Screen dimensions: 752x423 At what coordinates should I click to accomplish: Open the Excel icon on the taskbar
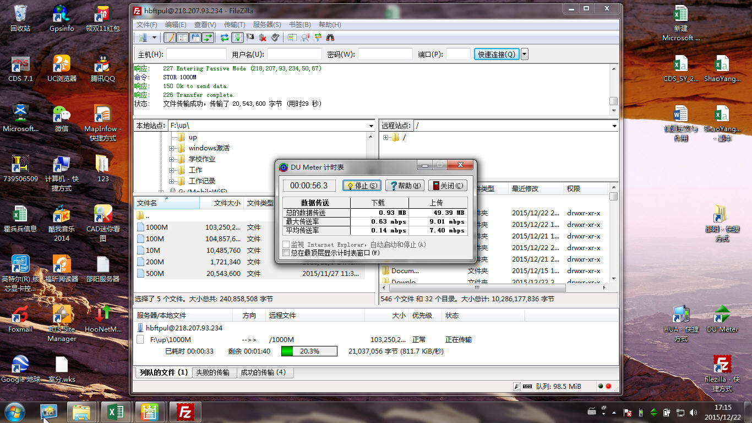click(x=116, y=412)
